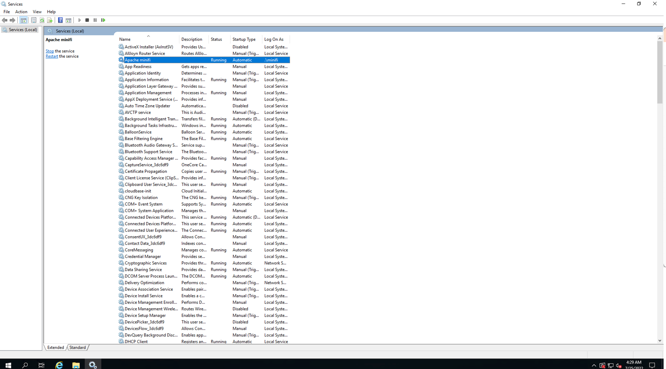The image size is (666, 369).
Task: Open the Help toolbar icon
Action: (60, 20)
